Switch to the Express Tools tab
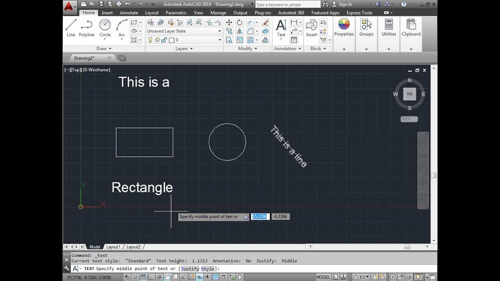 359,13
